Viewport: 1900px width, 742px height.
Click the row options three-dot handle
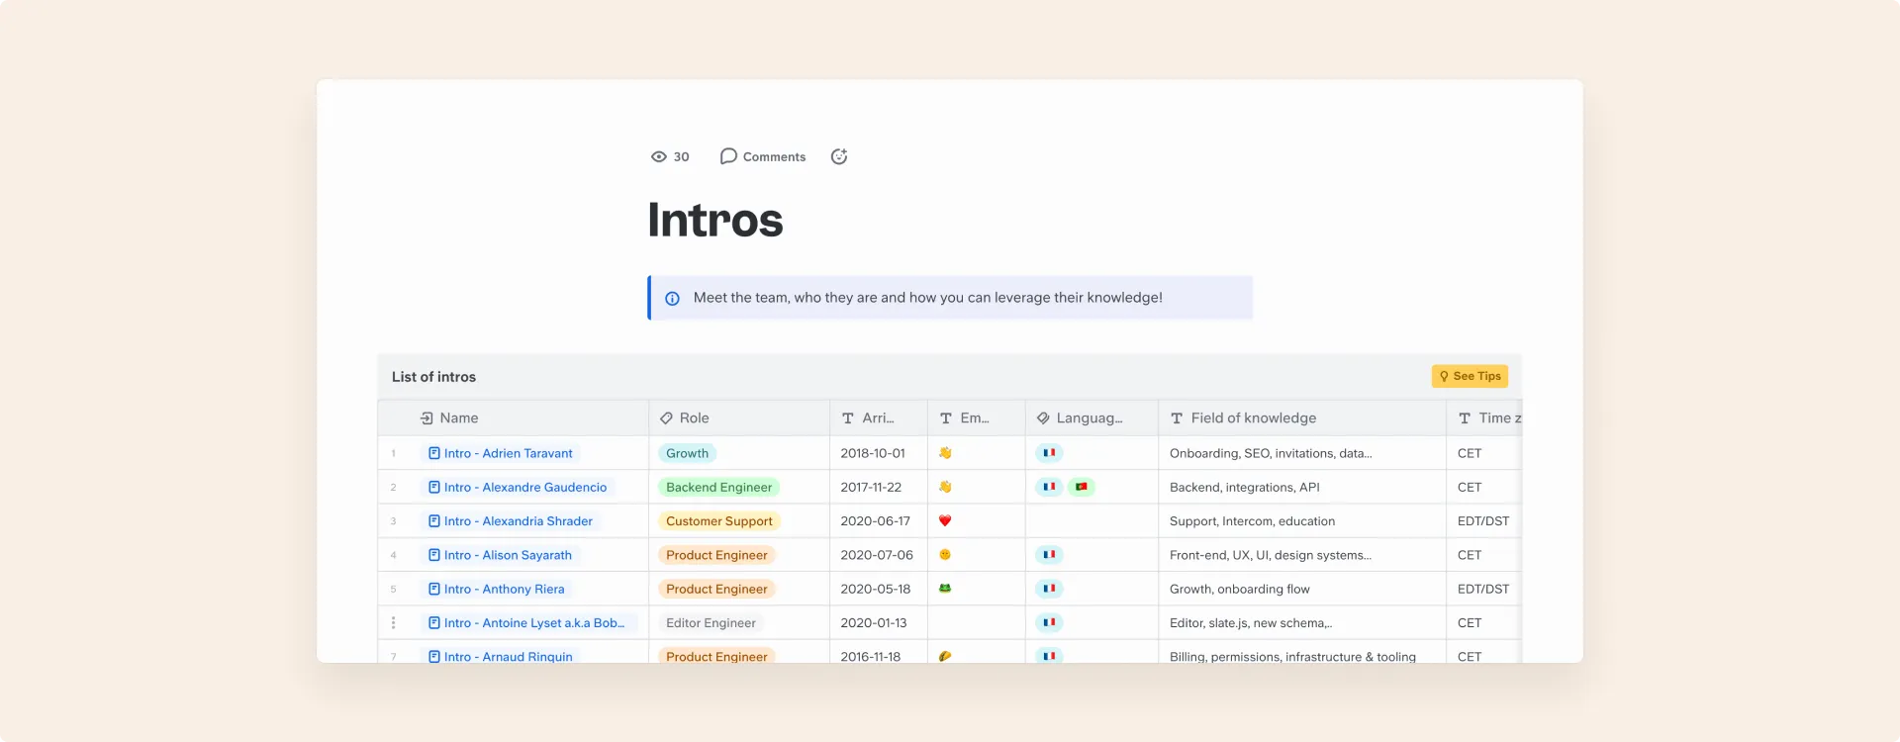[x=393, y=623]
